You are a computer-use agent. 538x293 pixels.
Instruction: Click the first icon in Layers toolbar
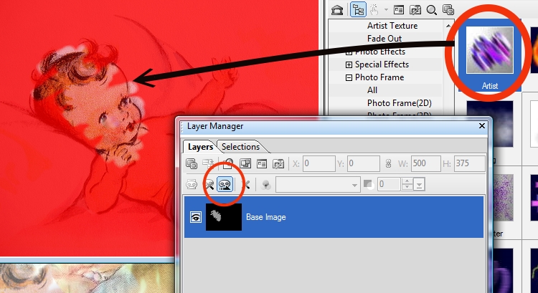[192, 164]
